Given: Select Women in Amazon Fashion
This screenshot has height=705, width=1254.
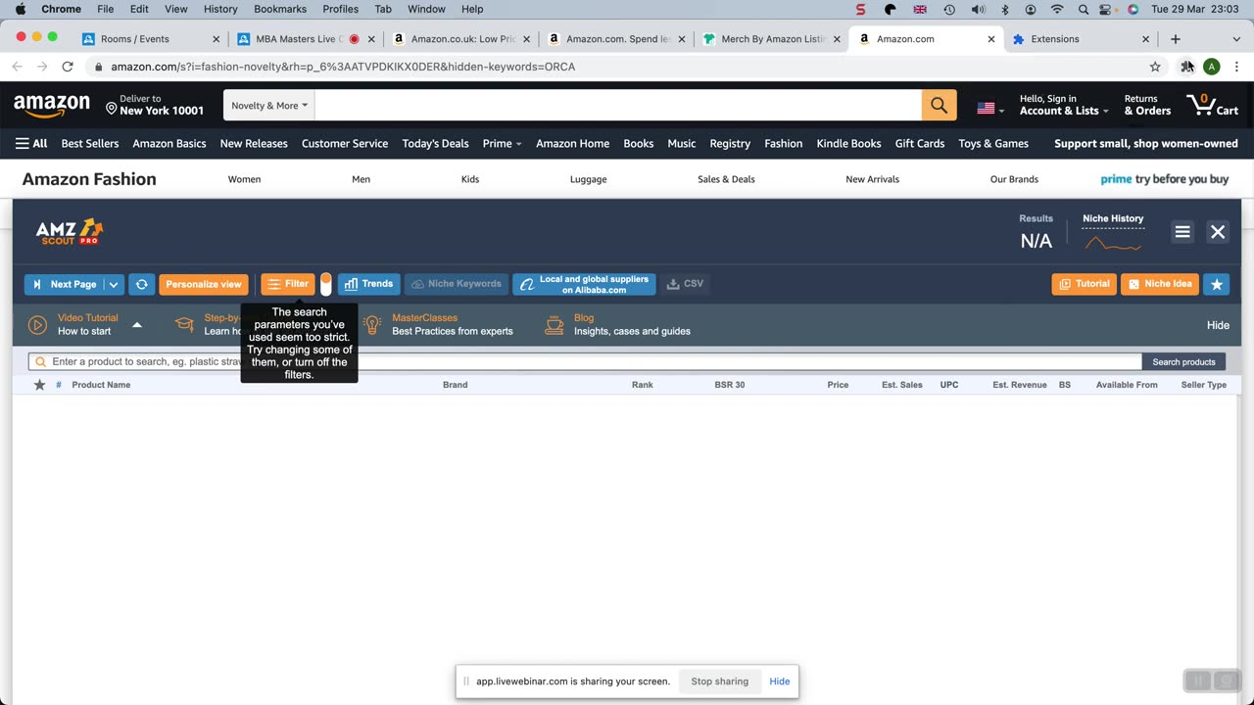Looking at the screenshot, I should click(x=244, y=179).
